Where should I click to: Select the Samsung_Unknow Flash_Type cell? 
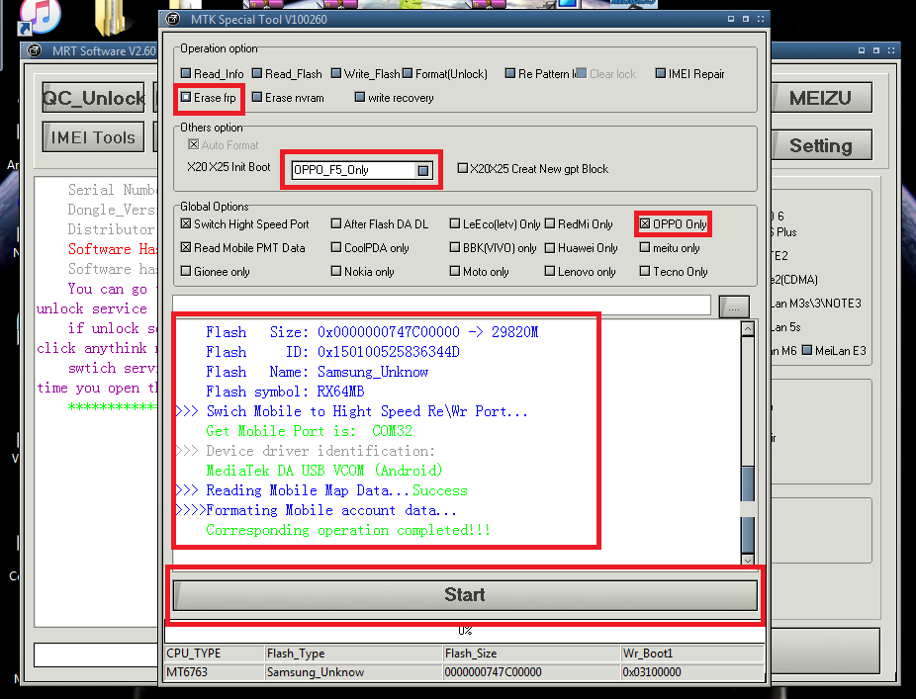coord(354,672)
